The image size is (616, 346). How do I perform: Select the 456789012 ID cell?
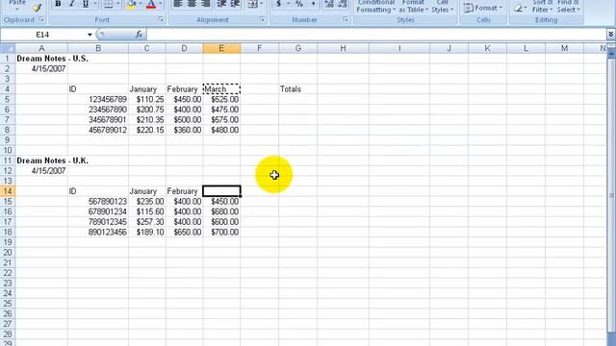(x=98, y=130)
